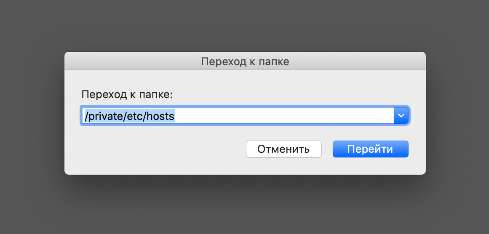This screenshot has height=234, width=489.
Task: Click the "Переход к папке" title bar text
Action: tap(245, 61)
